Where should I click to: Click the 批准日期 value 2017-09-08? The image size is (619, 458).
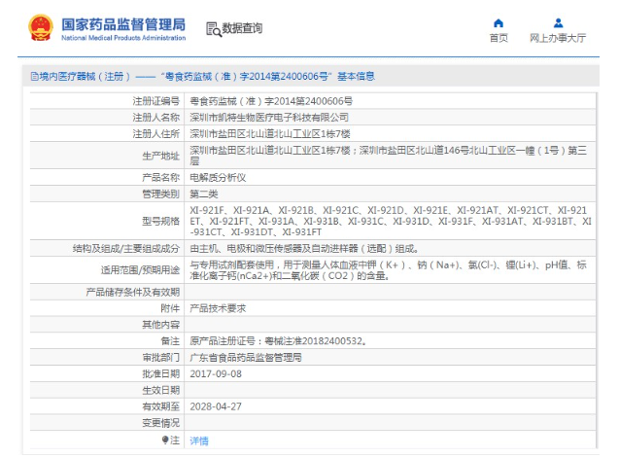click(x=216, y=373)
